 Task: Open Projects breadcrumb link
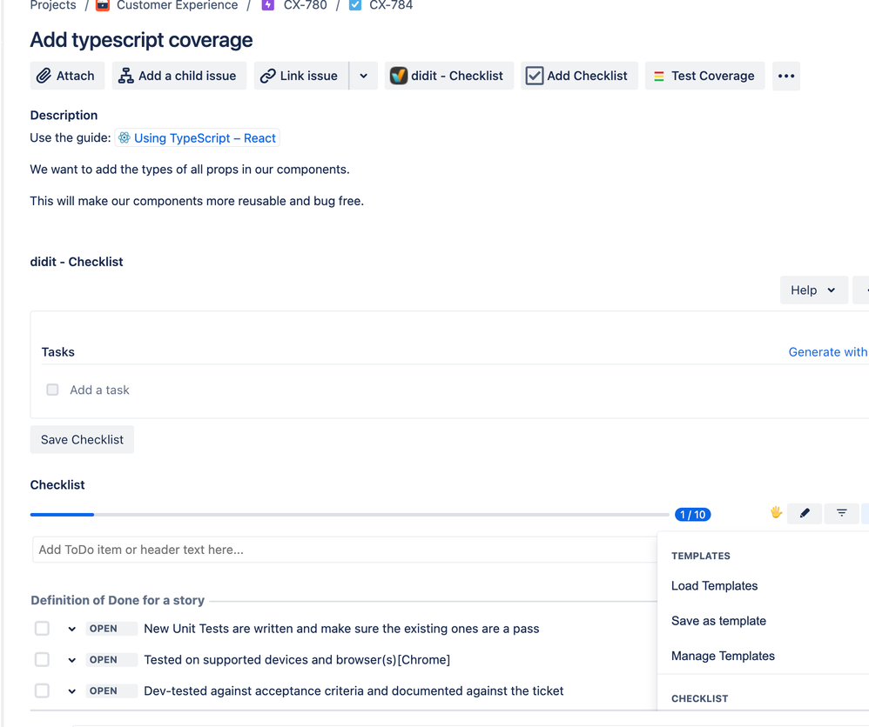click(x=53, y=5)
